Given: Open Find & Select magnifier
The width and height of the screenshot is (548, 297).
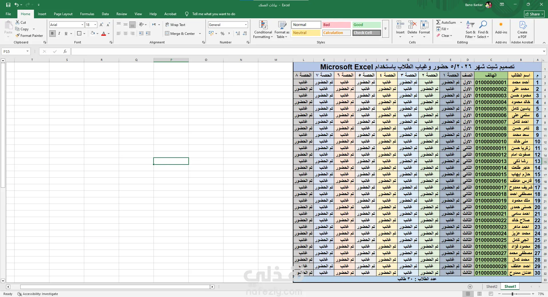Looking at the screenshot, I should pyautogui.click(x=483, y=29).
